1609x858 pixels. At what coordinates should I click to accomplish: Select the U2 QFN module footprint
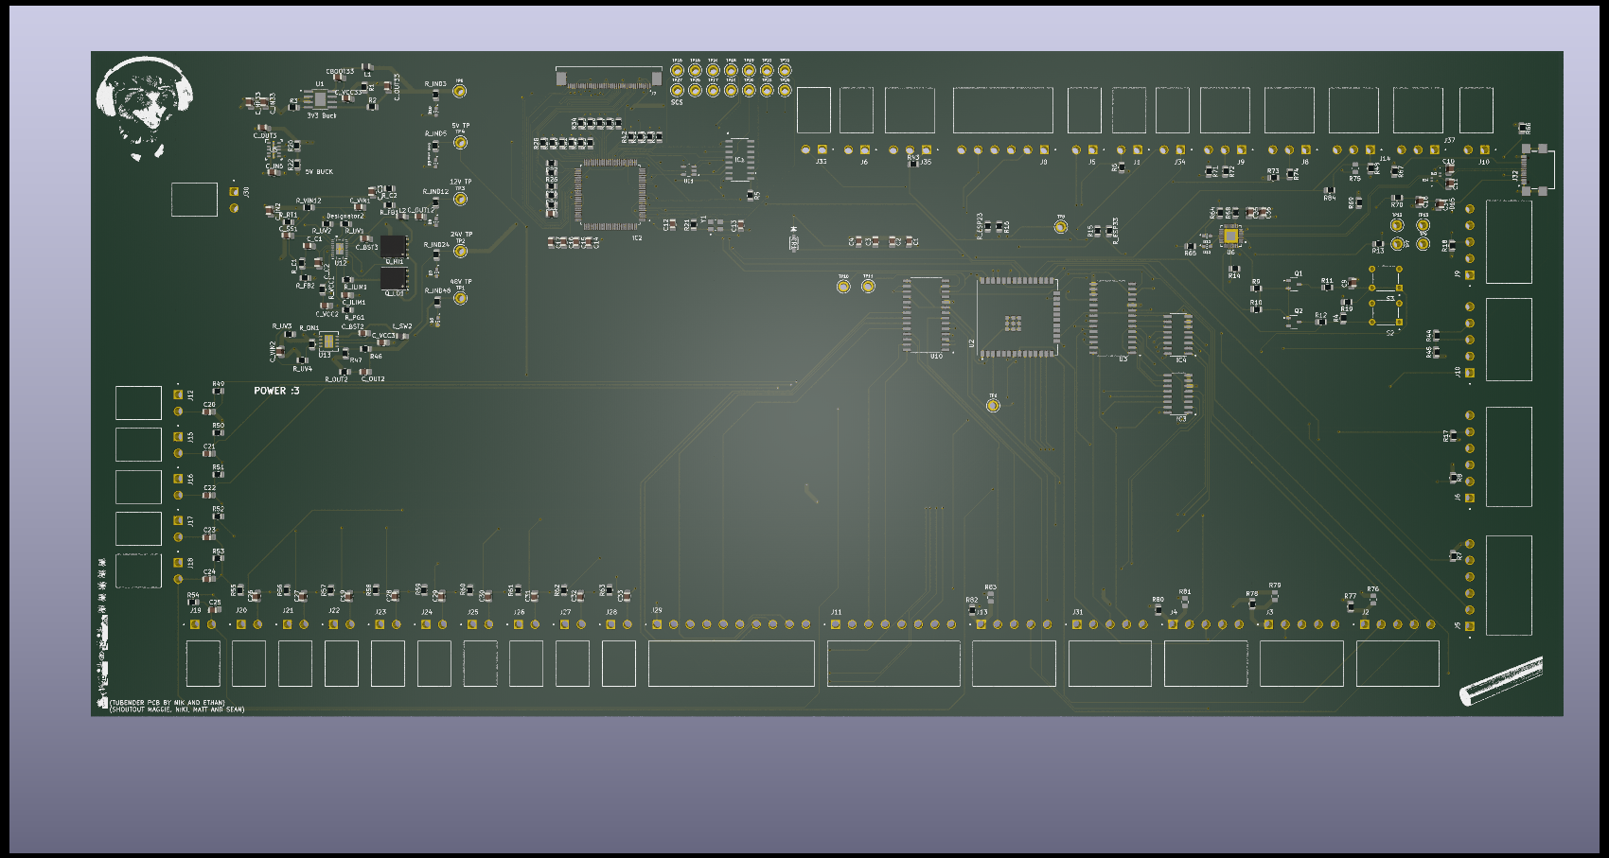pyautogui.click(x=1017, y=317)
